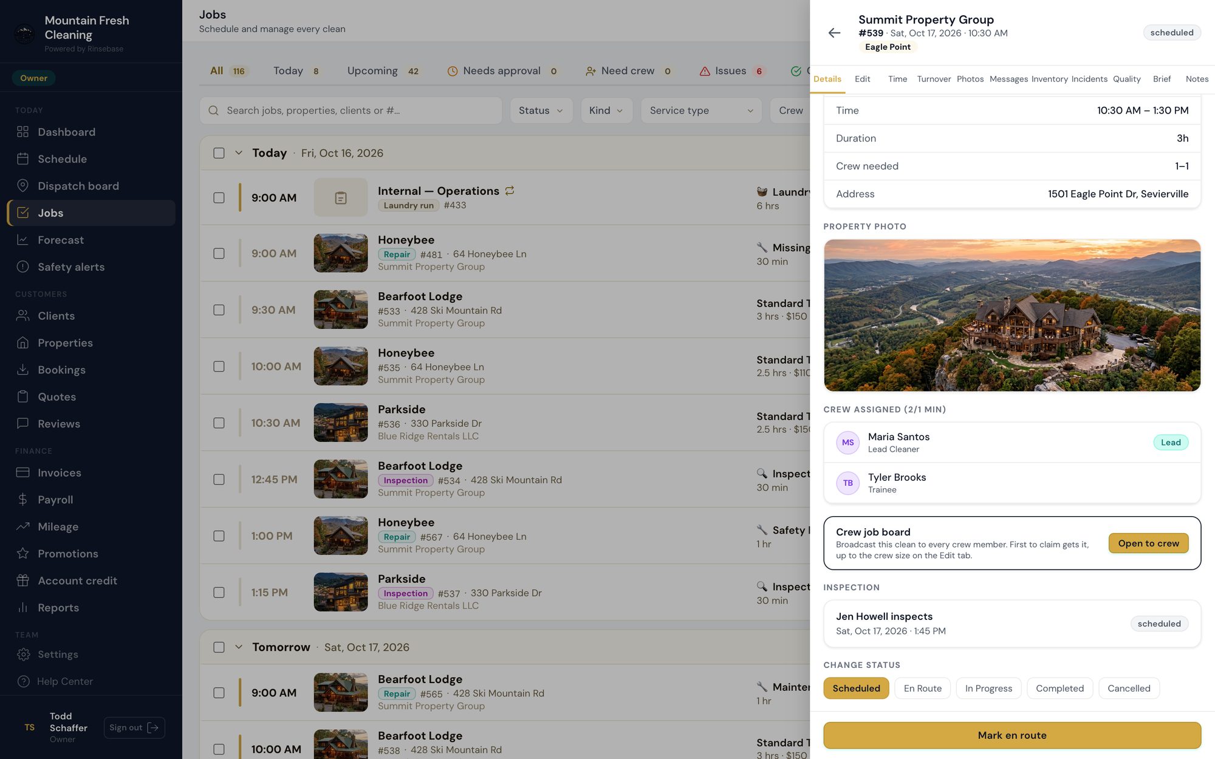Open Account credit page
Image resolution: width=1215 pixels, height=759 pixels.
coord(91,580)
